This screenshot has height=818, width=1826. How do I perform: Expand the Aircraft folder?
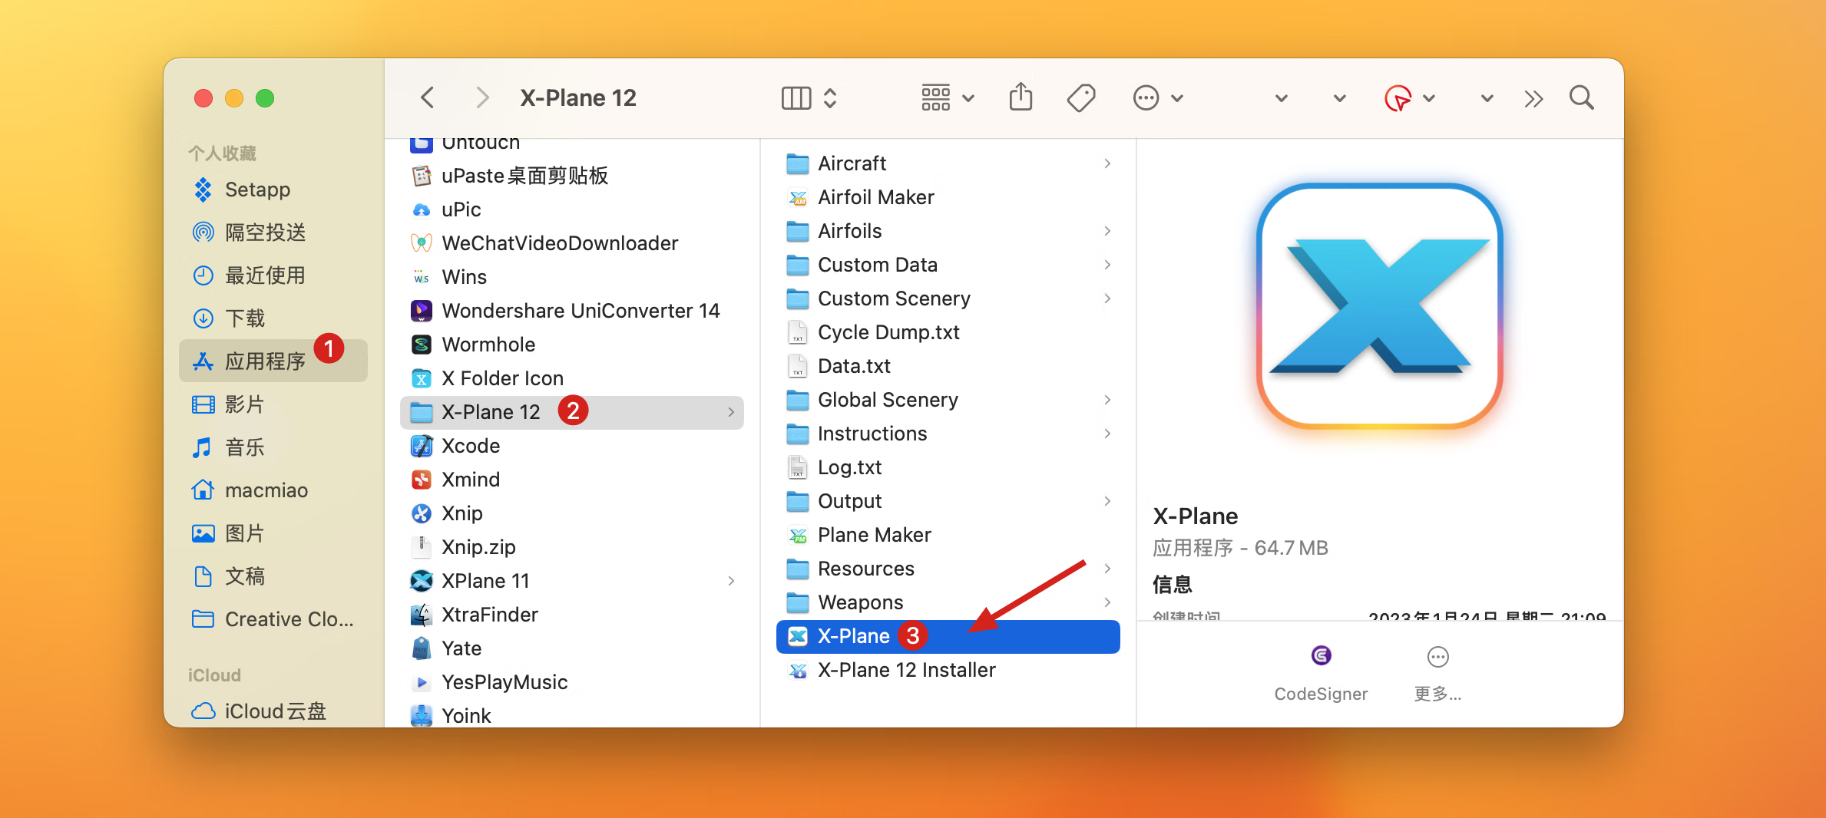(1107, 163)
